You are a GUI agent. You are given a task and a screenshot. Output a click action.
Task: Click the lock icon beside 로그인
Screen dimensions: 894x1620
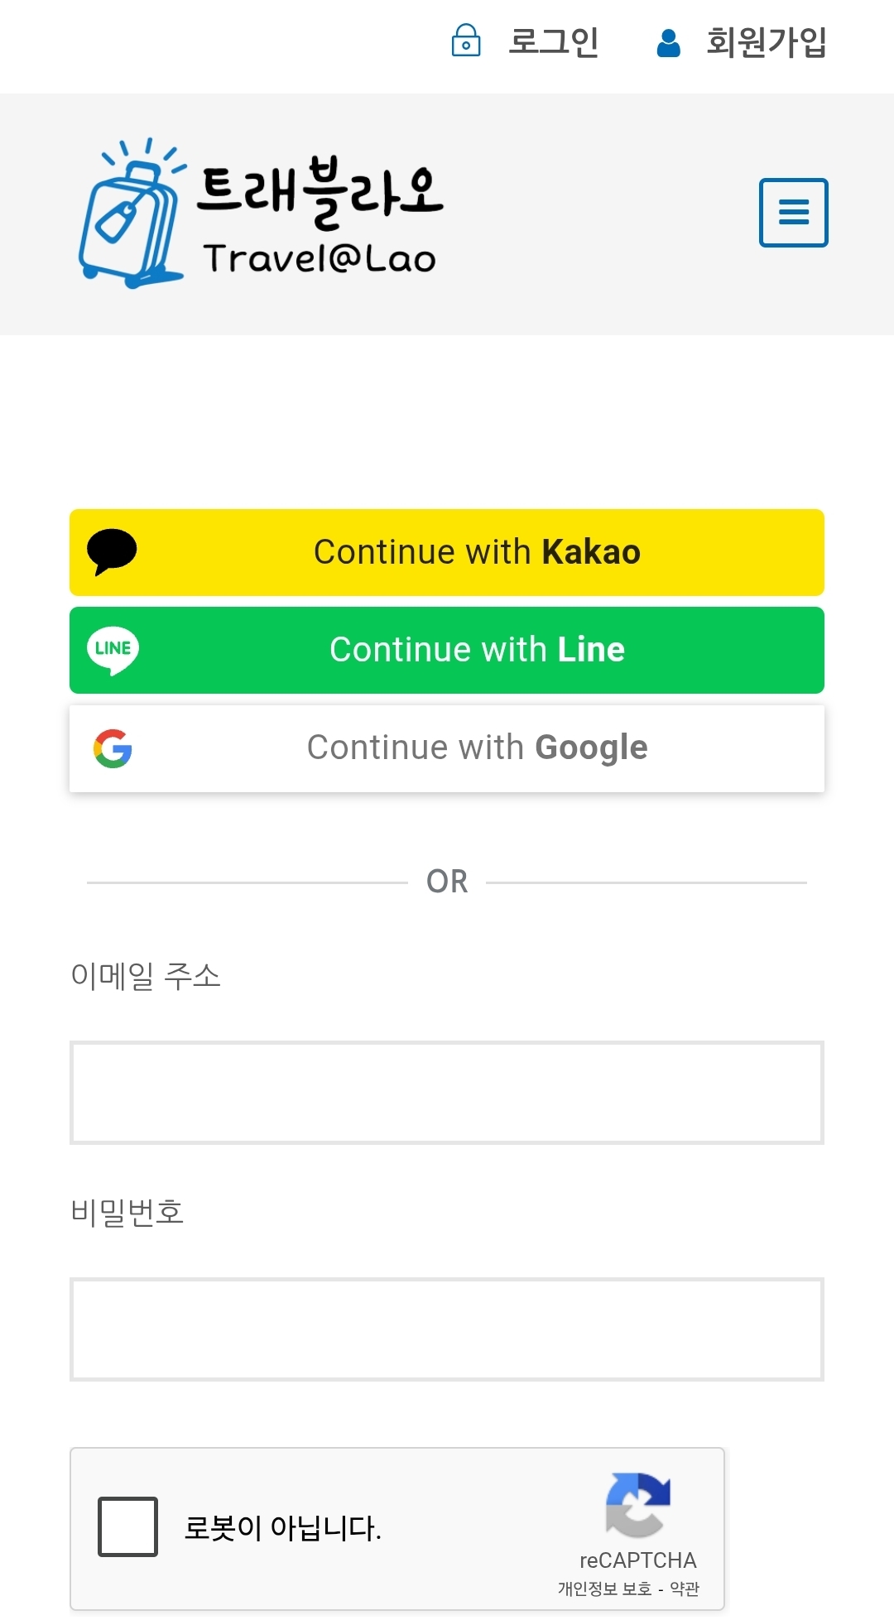pos(465,41)
